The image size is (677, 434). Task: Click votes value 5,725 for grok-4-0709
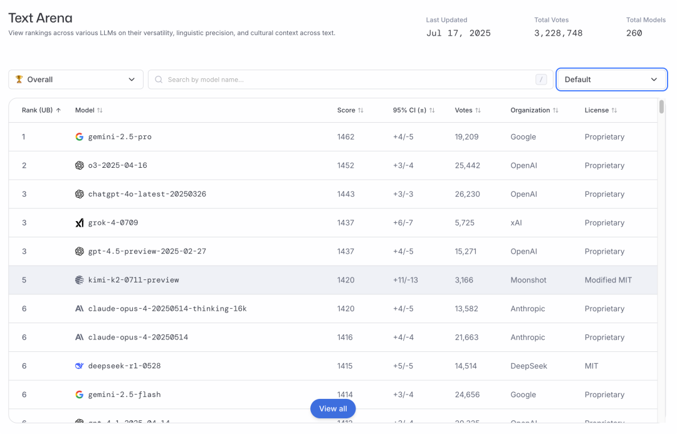coord(464,222)
